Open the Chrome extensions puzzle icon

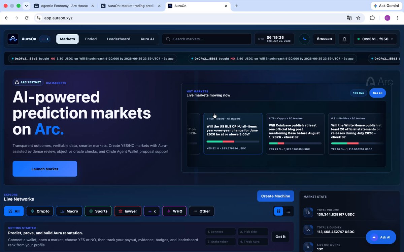[372, 18]
